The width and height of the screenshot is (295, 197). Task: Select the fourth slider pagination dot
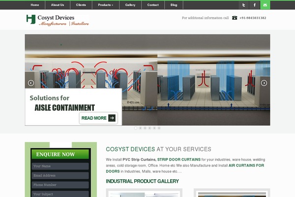pos(149,128)
